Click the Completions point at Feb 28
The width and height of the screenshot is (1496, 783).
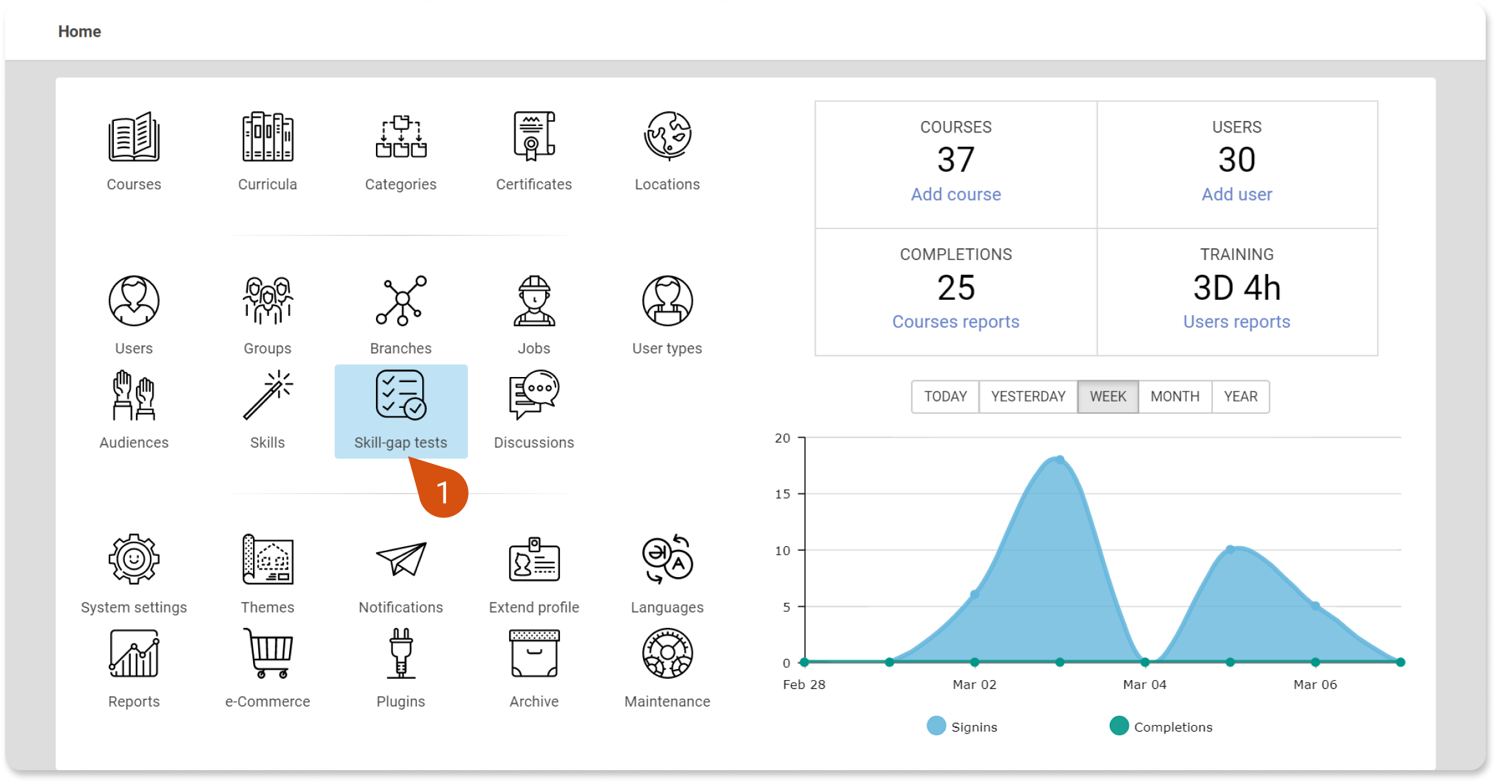click(x=804, y=662)
